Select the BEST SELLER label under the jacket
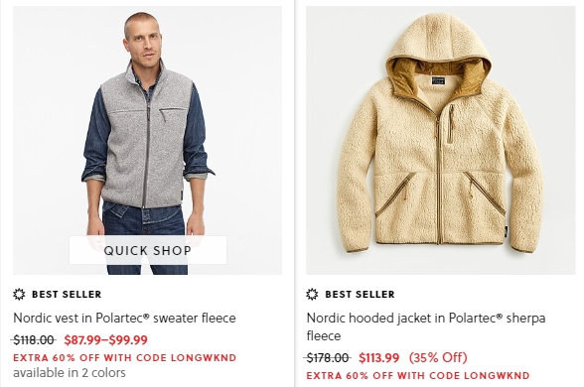584x387 pixels. (360, 294)
